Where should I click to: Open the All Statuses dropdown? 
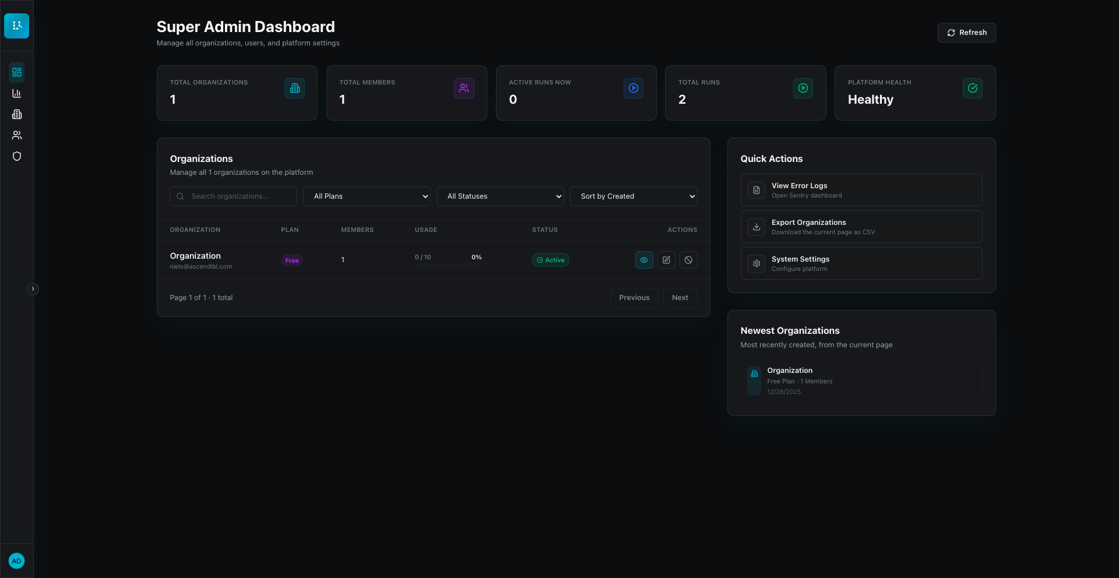(500, 196)
